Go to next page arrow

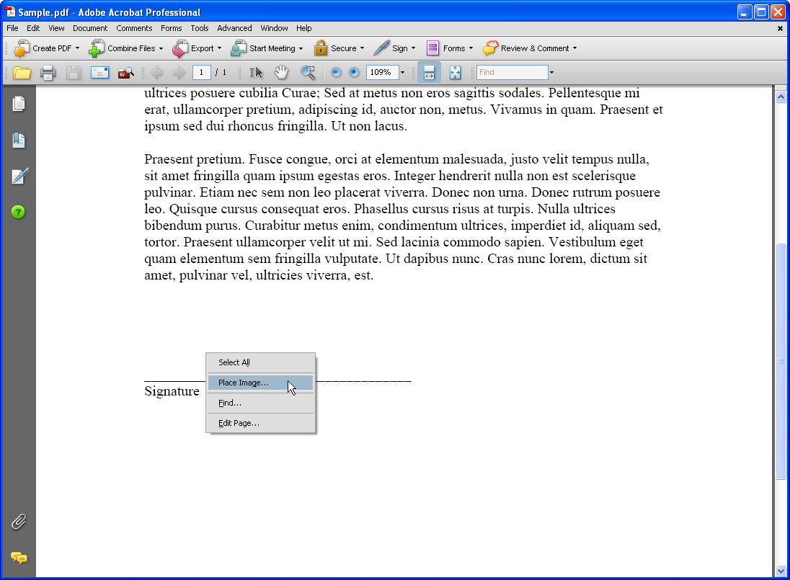179,73
